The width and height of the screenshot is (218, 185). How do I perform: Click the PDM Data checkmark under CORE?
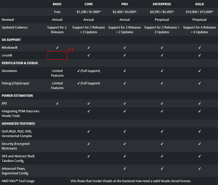[x=89, y=111]
